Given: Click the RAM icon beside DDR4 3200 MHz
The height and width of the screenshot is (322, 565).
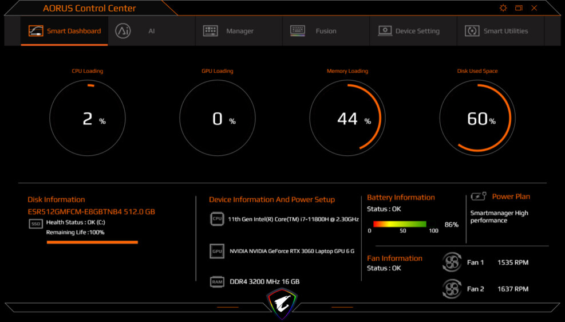Looking at the screenshot, I should tap(217, 282).
